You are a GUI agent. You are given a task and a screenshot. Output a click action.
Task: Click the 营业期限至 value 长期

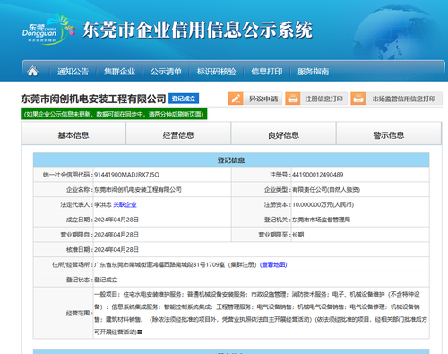pos(297,235)
